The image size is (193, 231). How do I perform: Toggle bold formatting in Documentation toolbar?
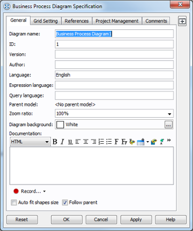55,142
